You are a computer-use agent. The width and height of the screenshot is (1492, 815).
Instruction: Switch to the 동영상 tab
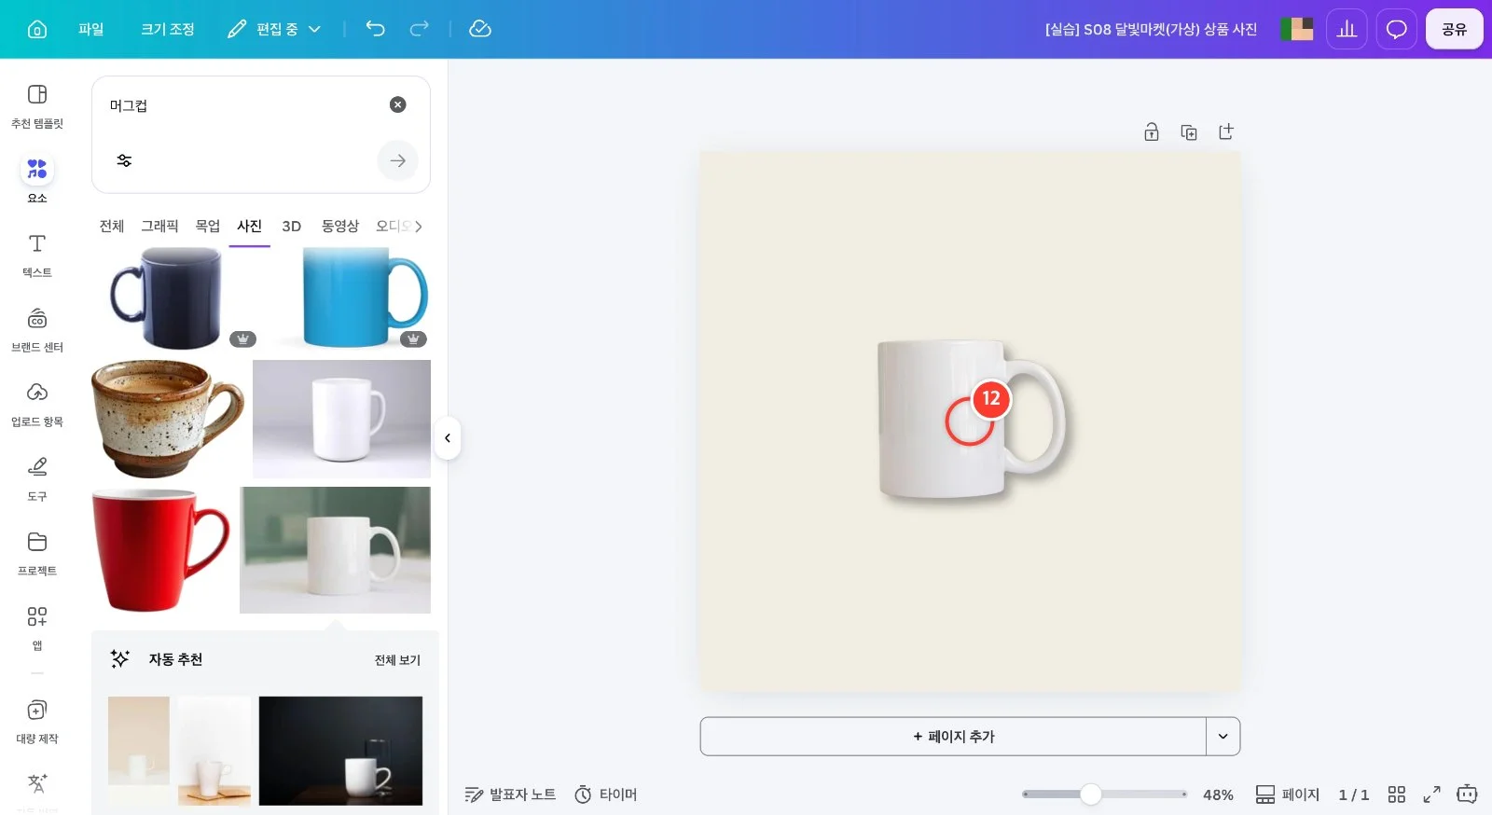340,226
